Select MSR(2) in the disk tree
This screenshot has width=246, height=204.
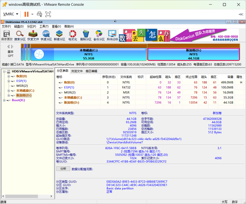22,86
